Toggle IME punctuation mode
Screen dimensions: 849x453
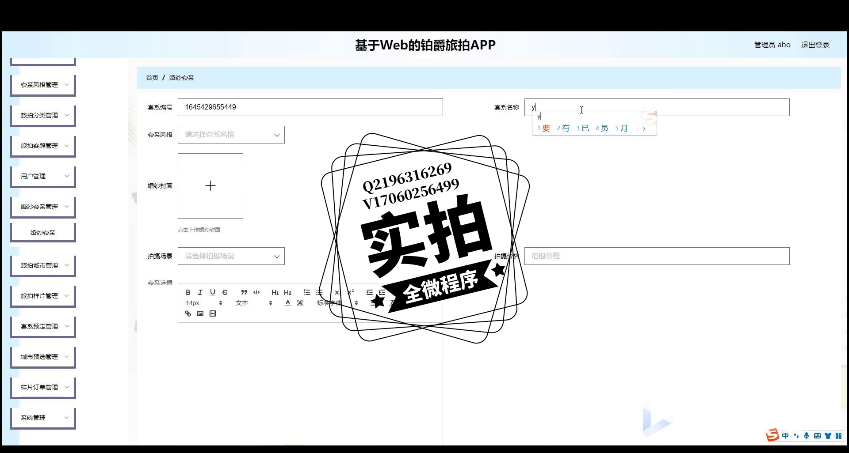(x=796, y=436)
